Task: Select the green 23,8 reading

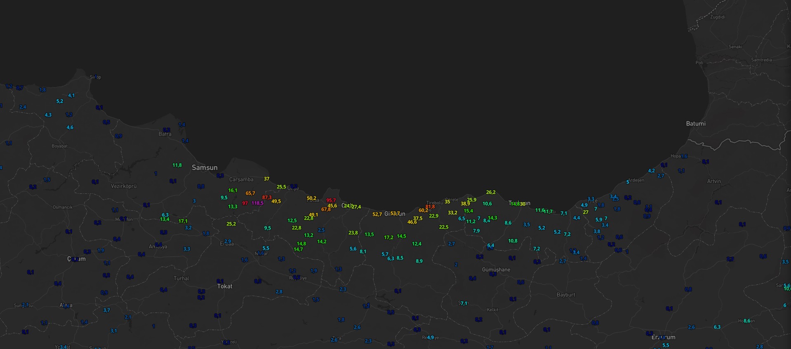Action: 353,233
